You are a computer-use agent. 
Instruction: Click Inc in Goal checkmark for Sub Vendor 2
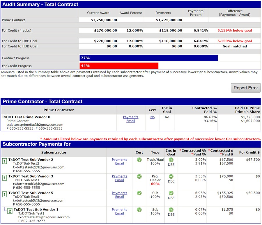tap(171, 160)
